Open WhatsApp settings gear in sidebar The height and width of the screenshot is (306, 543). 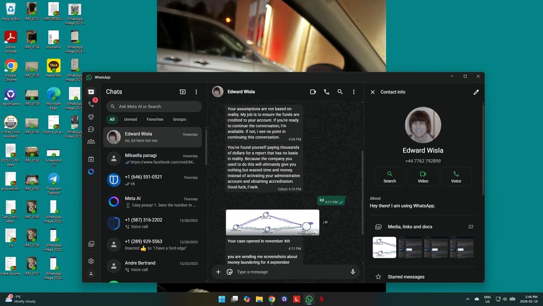pos(91,261)
